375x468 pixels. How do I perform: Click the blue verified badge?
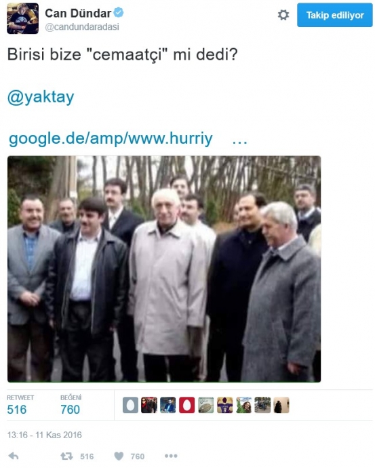(119, 12)
